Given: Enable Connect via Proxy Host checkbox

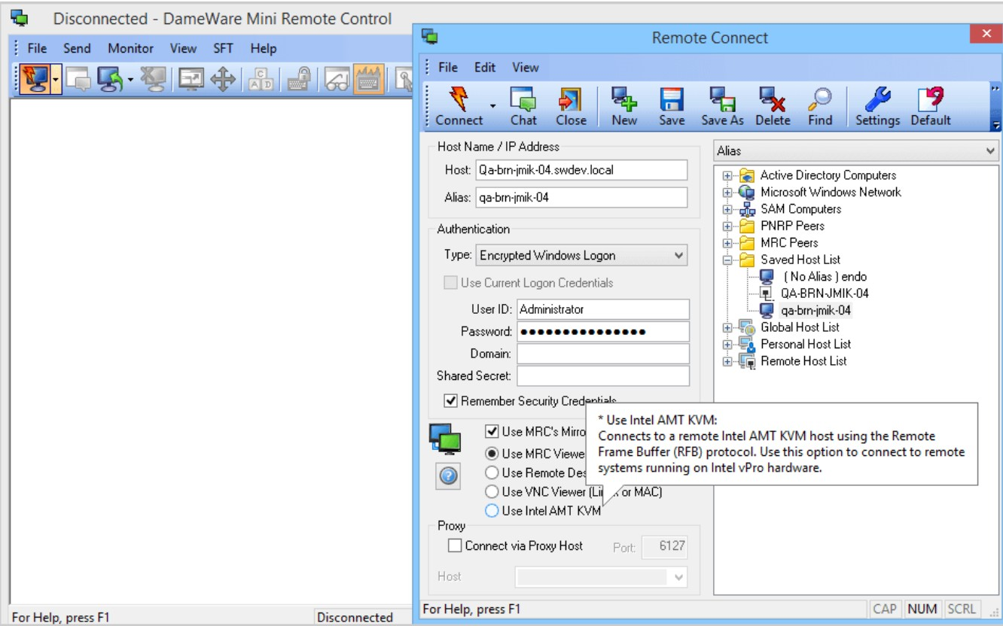Looking at the screenshot, I should pos(455,545).
